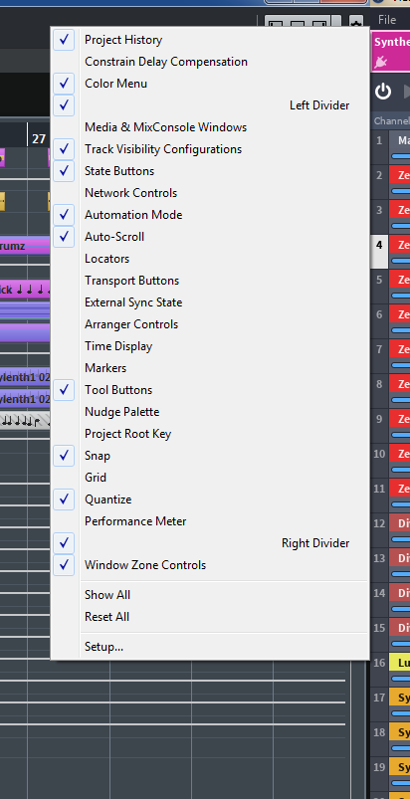The image size is (410, 799).
Task: Click bar 27 on the ruler
Action: click(x=39, y=138)
